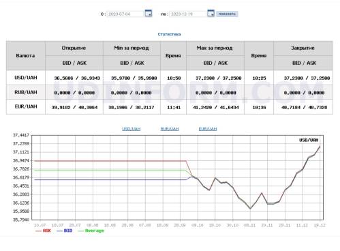Select the USD/UAH row label in table
This screenshot has width=340, height=251.
pos(26,78)
